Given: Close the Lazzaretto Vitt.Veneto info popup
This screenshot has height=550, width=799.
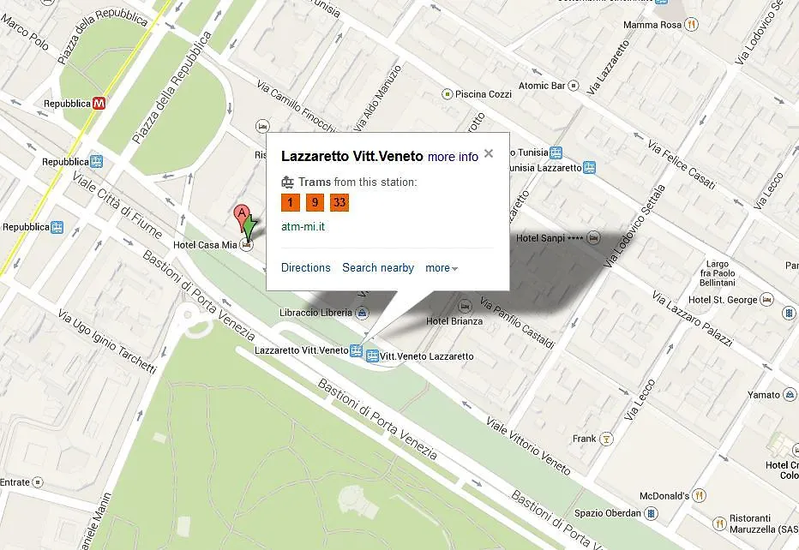Looking at the screenshot, I should (x=488, y=153).
